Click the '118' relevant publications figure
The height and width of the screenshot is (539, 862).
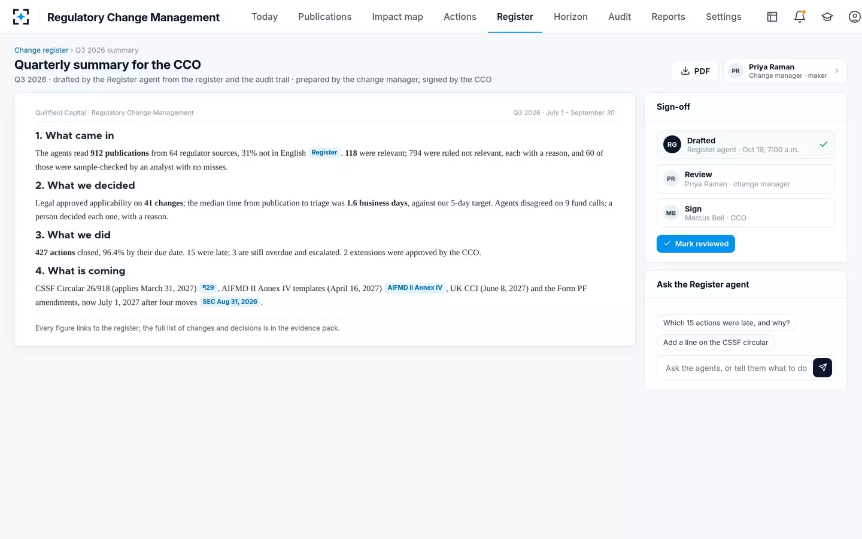click(351, 153)
